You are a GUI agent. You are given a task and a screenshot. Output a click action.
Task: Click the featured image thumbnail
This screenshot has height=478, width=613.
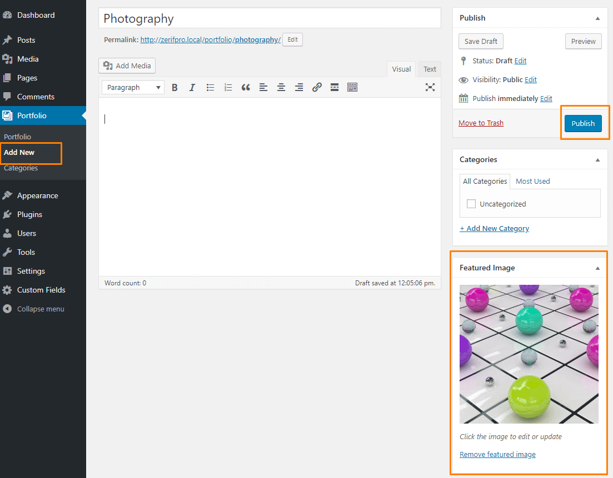coord(529,354)
